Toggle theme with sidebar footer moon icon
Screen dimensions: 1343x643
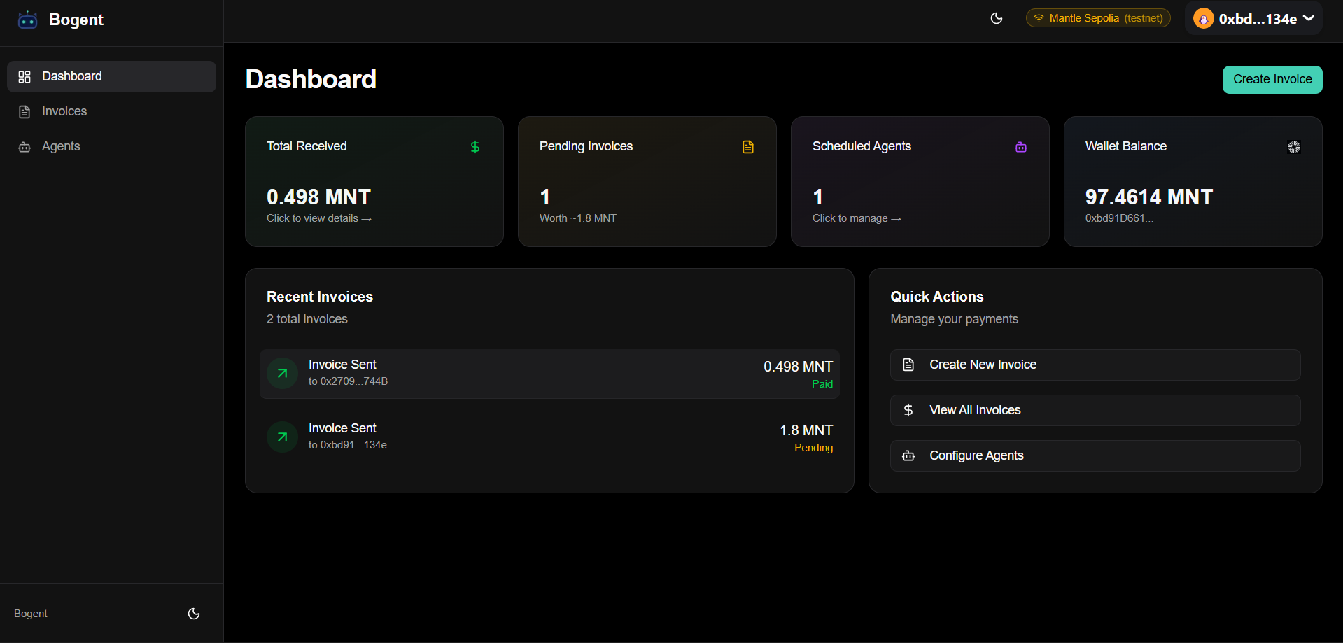coord(194,614)
